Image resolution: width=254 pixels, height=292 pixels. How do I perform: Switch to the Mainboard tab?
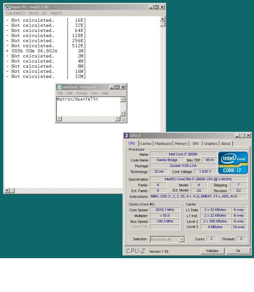[163, 144]
